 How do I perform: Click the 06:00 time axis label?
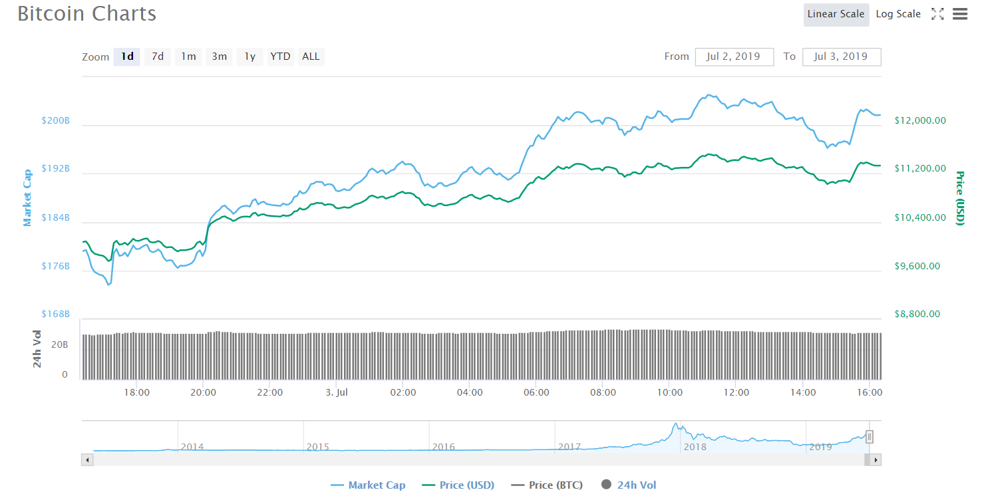[x=536, y=392]
